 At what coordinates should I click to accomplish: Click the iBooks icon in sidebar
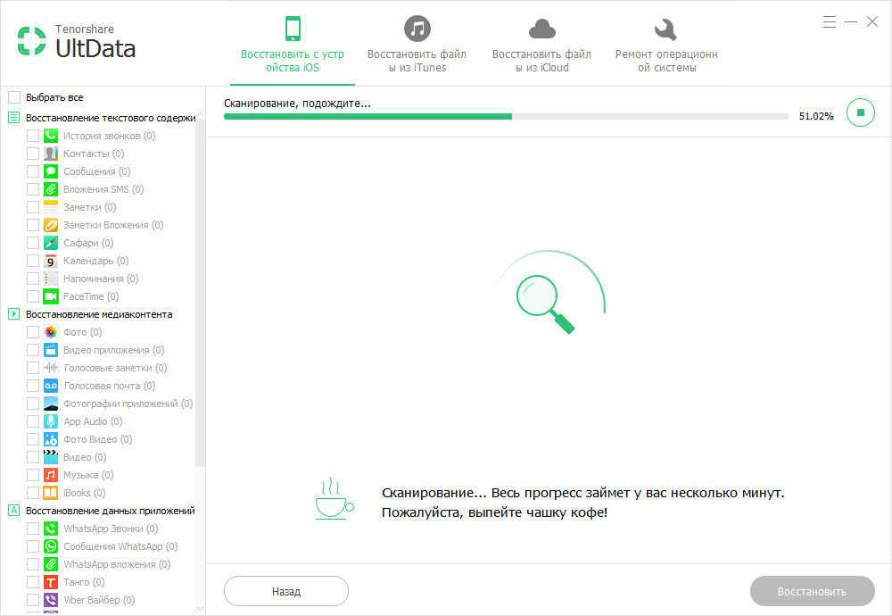click(x=51, y=493)
